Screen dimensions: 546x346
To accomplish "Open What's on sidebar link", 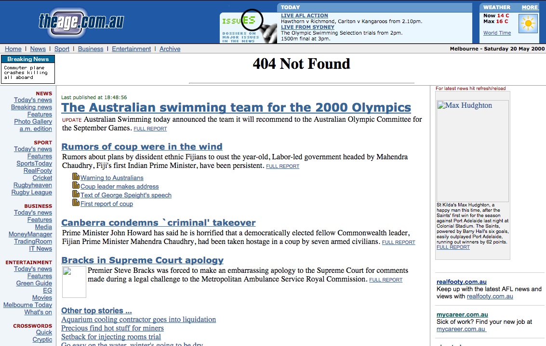I will click(38, 312).
